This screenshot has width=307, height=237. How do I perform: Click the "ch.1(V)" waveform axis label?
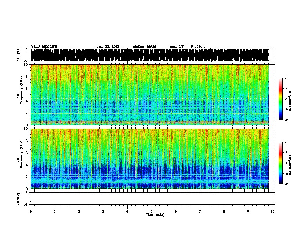[x=18, y=55]
